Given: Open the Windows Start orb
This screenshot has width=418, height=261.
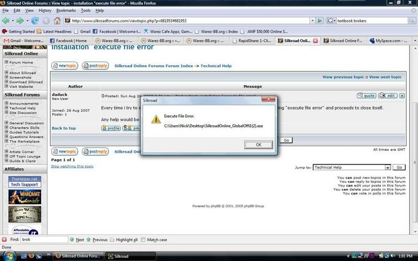Looking at the screenshot, I should (9, 256).
